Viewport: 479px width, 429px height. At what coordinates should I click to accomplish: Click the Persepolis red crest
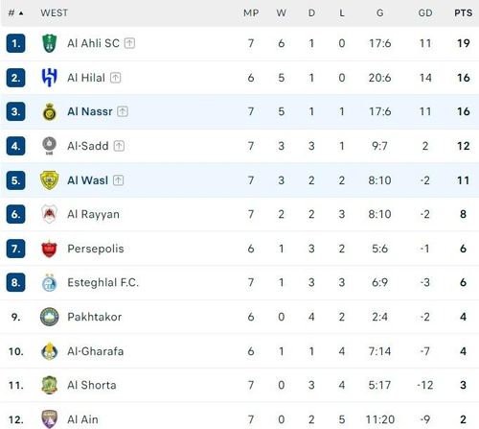pyautogui.click(x=50, y=249)
